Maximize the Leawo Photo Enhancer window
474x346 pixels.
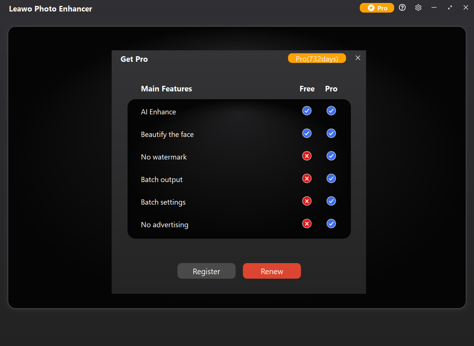point(450,7)
